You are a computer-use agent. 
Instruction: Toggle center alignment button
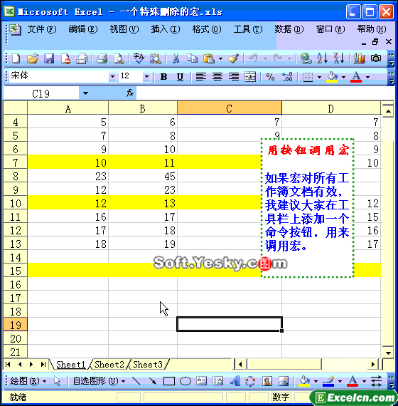[217, 77]
